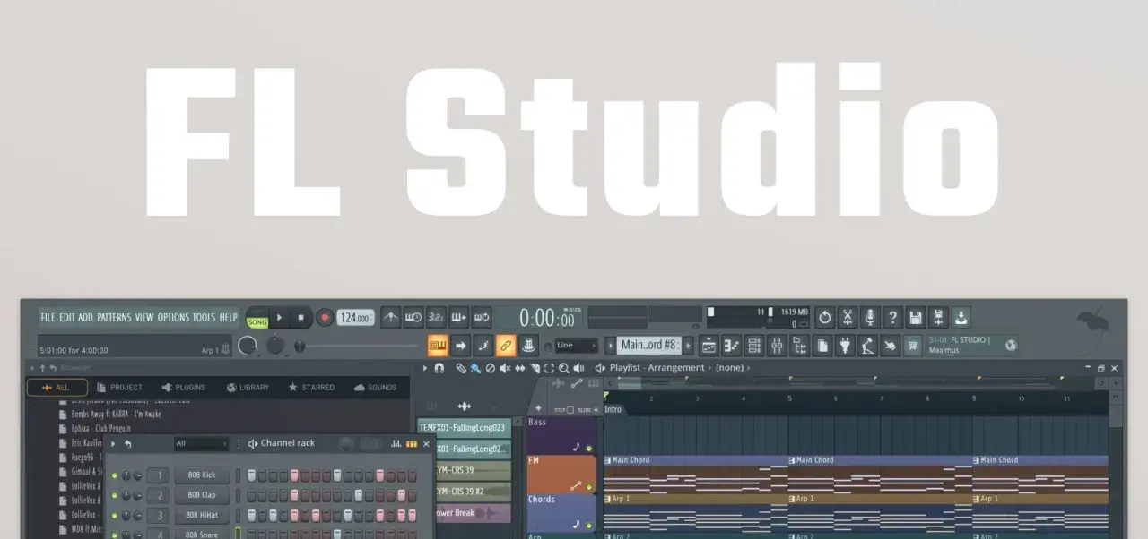The height and width of the screenshot is (539, 1148).
Task: Save project with floppy disk icon
Action: click(915, 318)
